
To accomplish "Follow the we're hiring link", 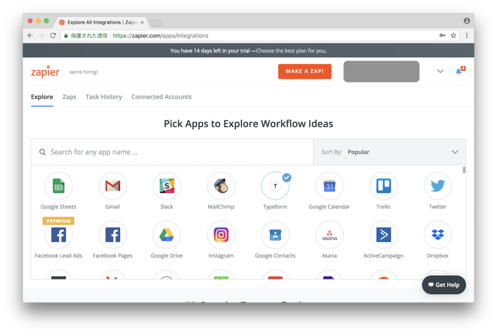I will (x=83, y=72).
